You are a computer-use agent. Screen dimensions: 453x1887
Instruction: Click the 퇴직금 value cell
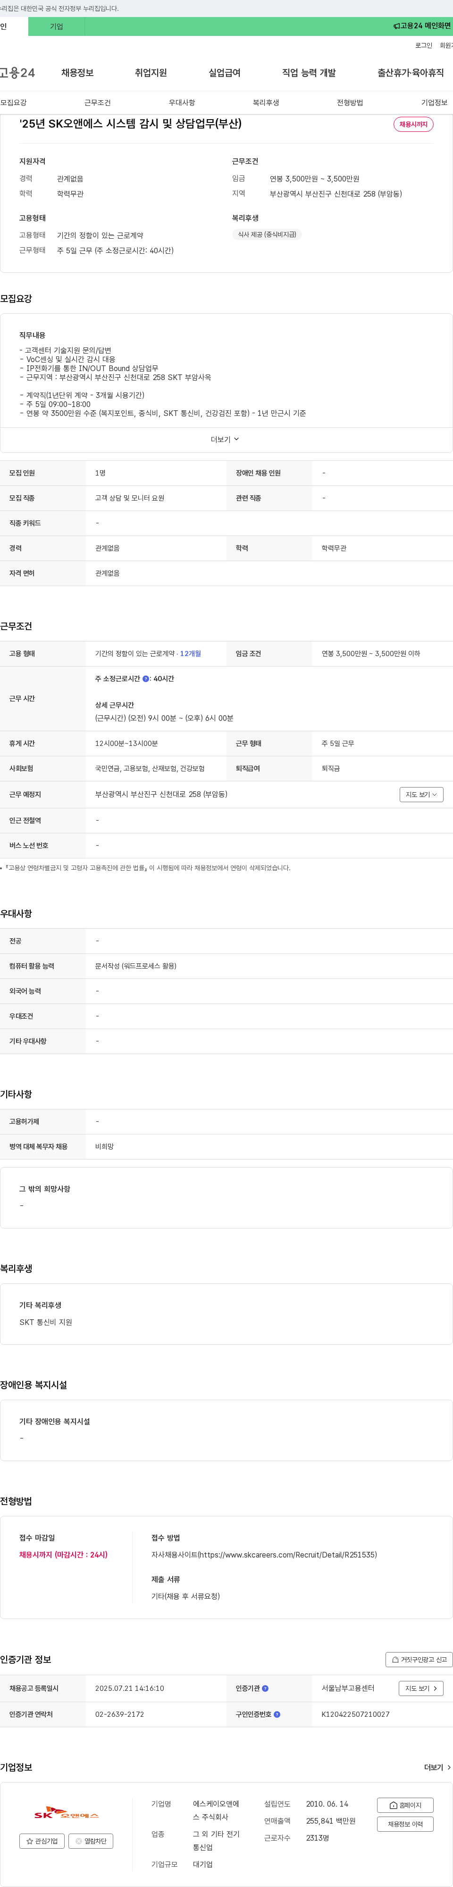[x=331, y=769]
